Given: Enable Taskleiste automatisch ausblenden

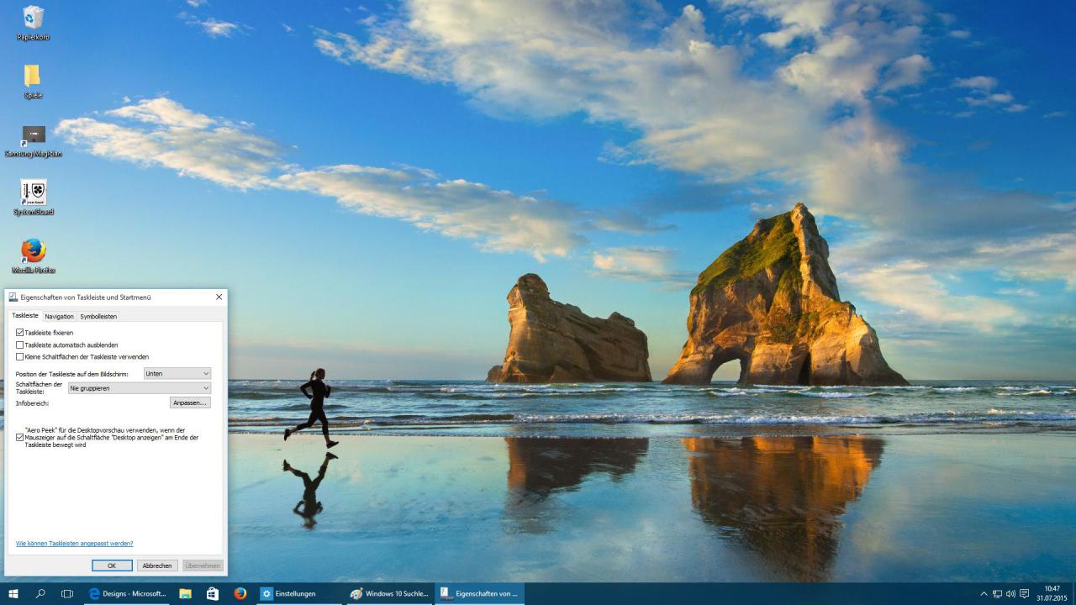Looking at the screenshot, I should pos(20,345).
